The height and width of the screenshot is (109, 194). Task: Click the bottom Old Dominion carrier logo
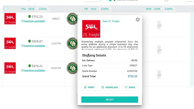(x=72, y=68)
